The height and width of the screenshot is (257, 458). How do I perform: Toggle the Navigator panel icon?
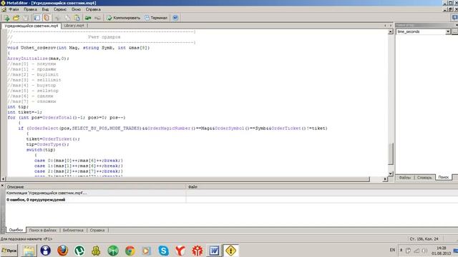coord(47,18)
